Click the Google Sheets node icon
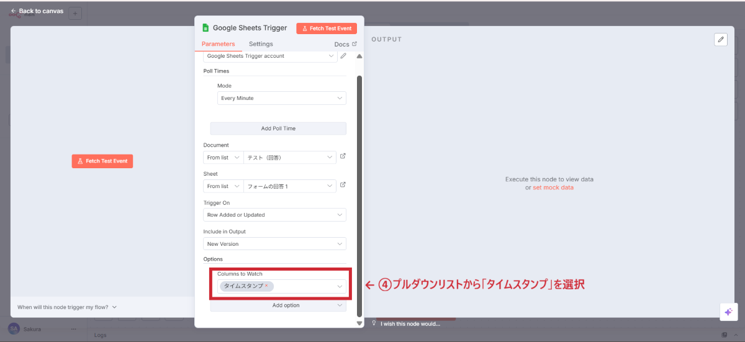745x342 pixels. [x=205, y=28]
